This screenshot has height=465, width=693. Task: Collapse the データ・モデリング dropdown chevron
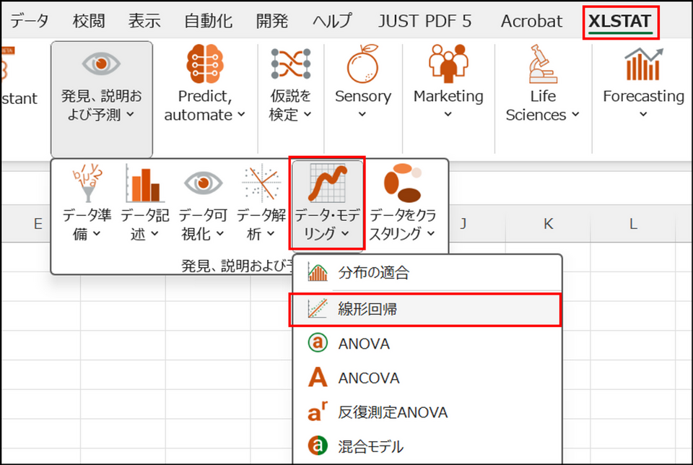pos(345,233)
